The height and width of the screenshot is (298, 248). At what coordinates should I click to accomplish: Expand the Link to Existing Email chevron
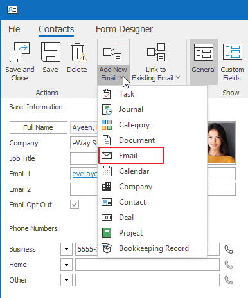pyautogui.click(x=178, y=77)
